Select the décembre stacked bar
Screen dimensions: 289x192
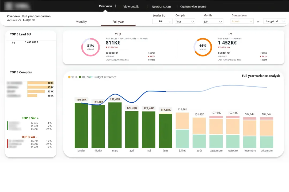(x=267, y=133)
